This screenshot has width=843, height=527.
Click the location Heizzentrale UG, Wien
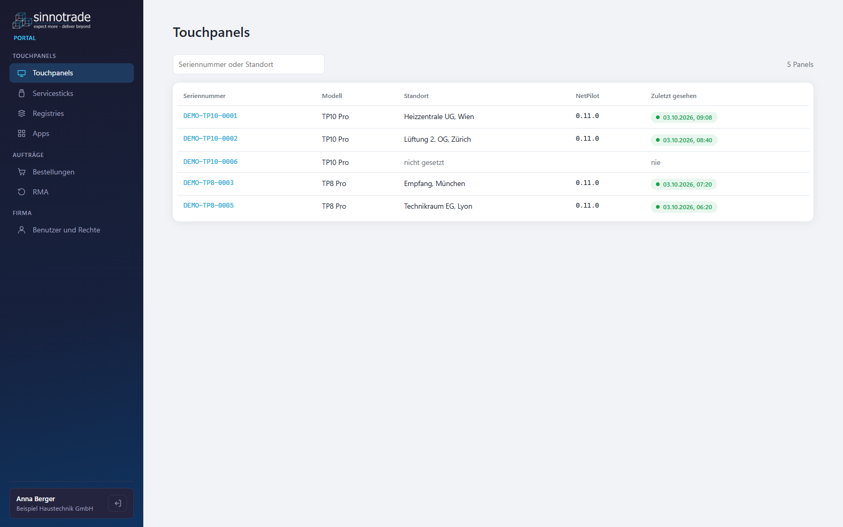tap(439, 116)
